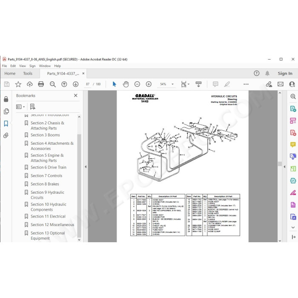This screenshot has width=298, height=298.
Task: Switch to the Home tab
Action: click(x=10, y=73)
